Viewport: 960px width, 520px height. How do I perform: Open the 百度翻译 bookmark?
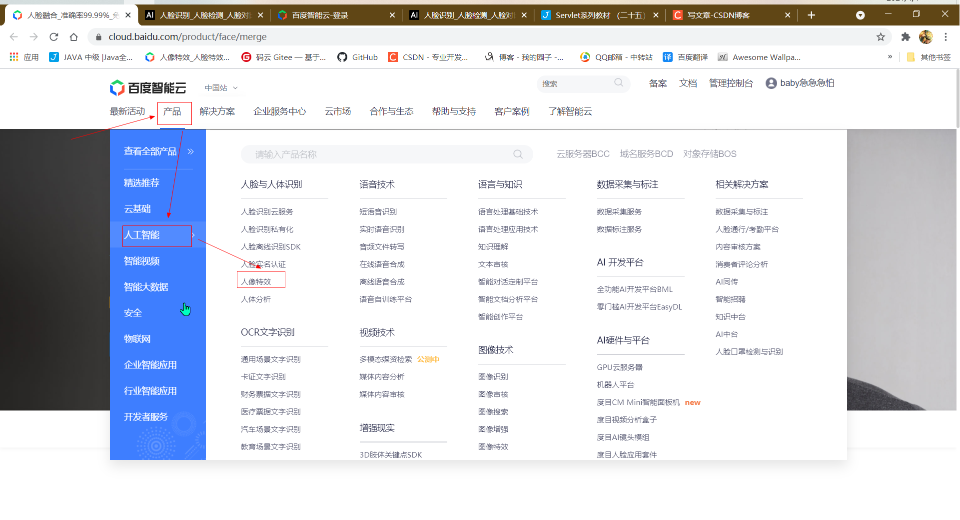[685, 57]
